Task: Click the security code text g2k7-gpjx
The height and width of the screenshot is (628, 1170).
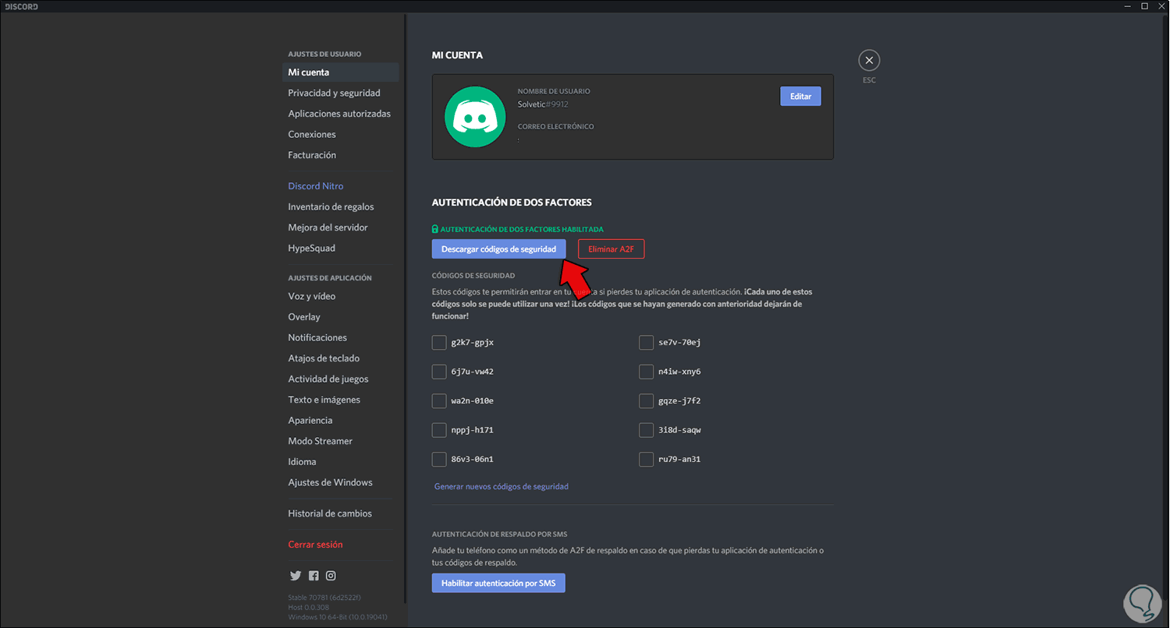Action: click(473, 343)
